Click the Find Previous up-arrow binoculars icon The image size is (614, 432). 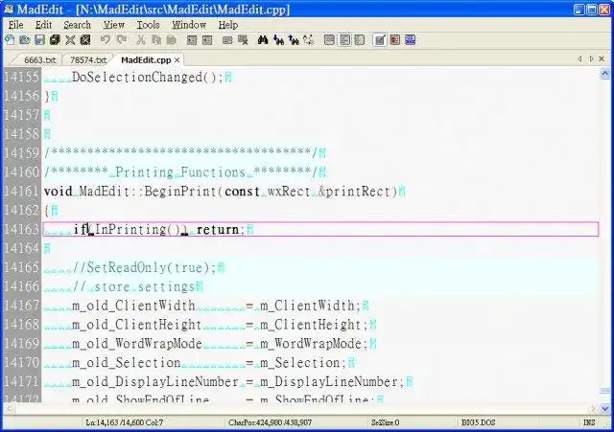tap(294, 40)
